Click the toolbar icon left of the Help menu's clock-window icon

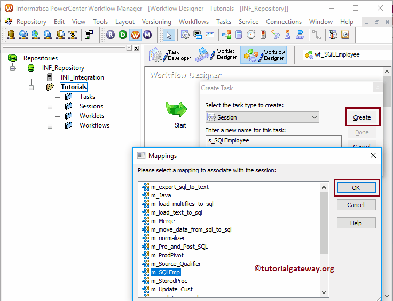tap(333, 35)
